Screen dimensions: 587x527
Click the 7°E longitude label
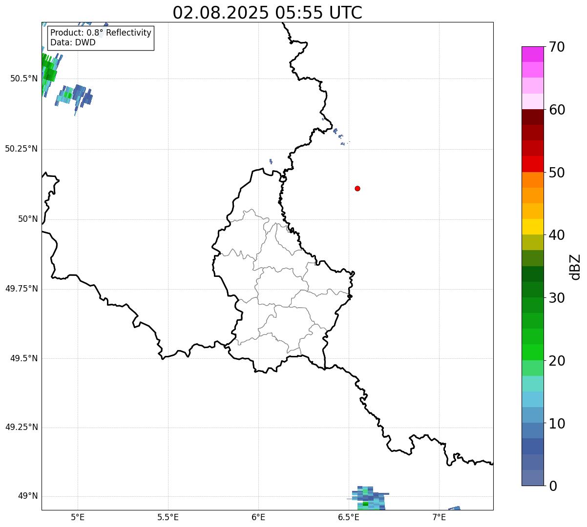[x=439, y=517]
